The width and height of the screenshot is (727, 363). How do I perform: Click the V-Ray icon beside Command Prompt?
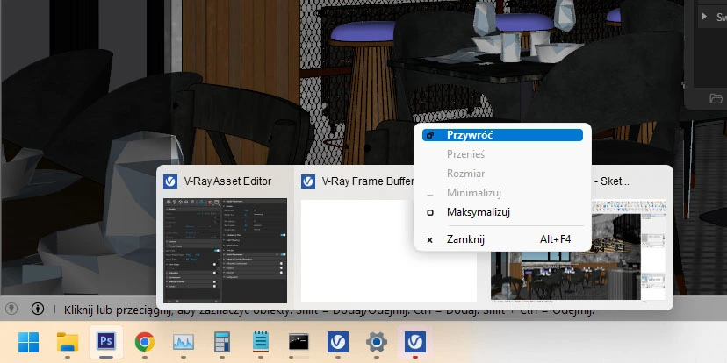coord(338,342)
